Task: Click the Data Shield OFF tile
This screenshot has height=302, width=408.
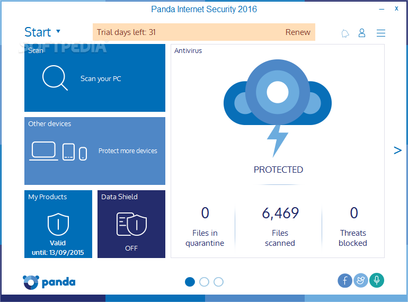Action: click(131, 224)
